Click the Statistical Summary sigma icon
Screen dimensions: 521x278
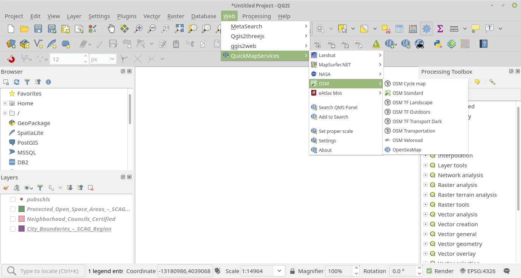[440, 29]
